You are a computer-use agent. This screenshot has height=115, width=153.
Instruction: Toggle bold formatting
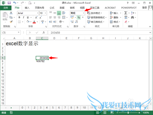(19, 17)
